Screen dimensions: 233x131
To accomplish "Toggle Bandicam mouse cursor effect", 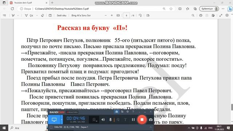I will tap(118, 120).
